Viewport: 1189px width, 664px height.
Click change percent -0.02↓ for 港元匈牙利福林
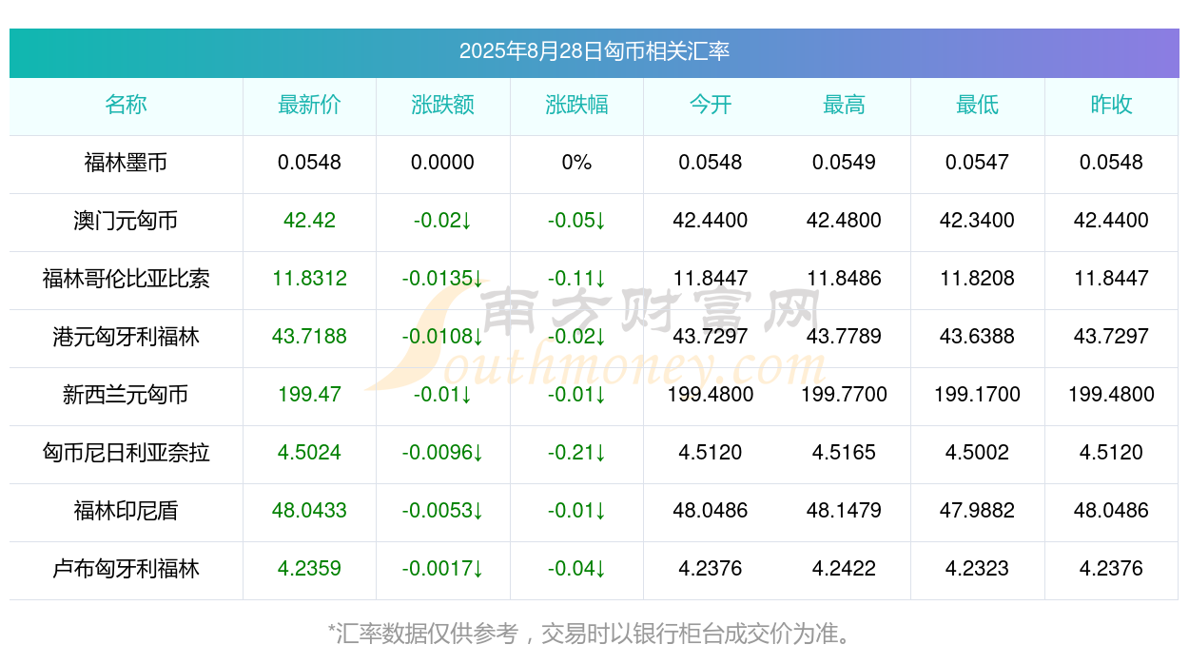576,337
